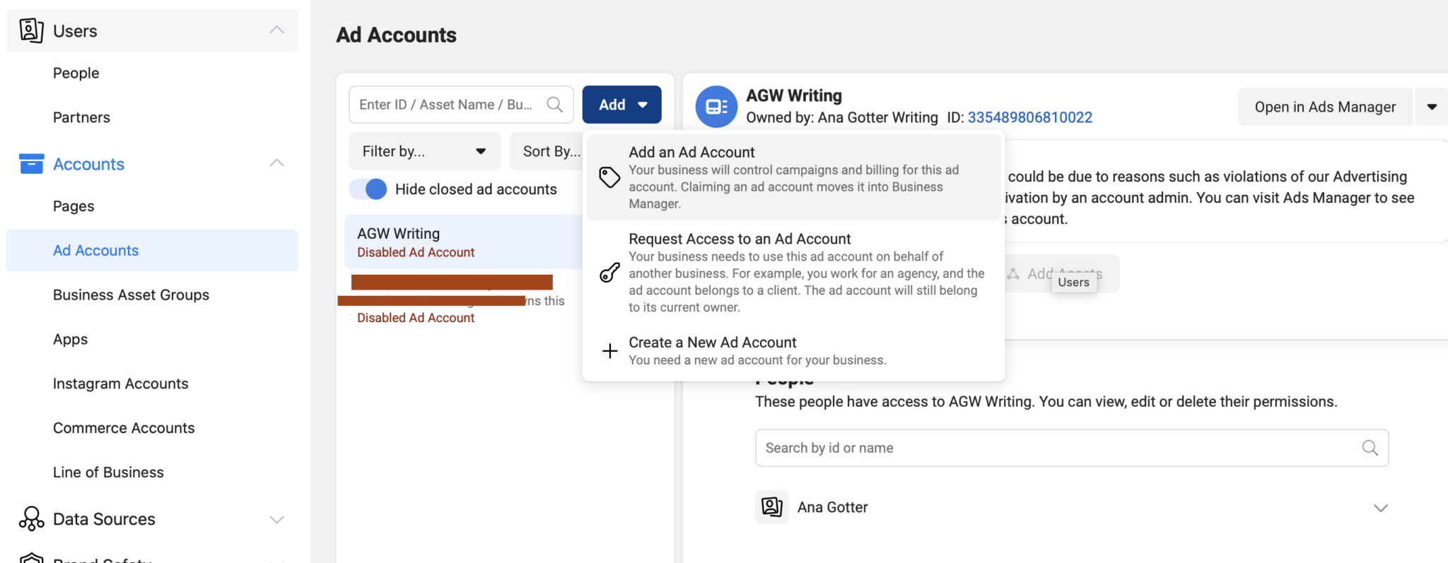Click the Accounts folder icon in sidebar
Viewport: 1448px width, 563px height.
(31, 164)
